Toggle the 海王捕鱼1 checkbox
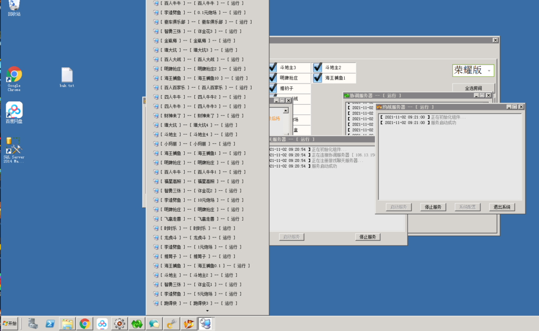 click(x=318, y=78)
